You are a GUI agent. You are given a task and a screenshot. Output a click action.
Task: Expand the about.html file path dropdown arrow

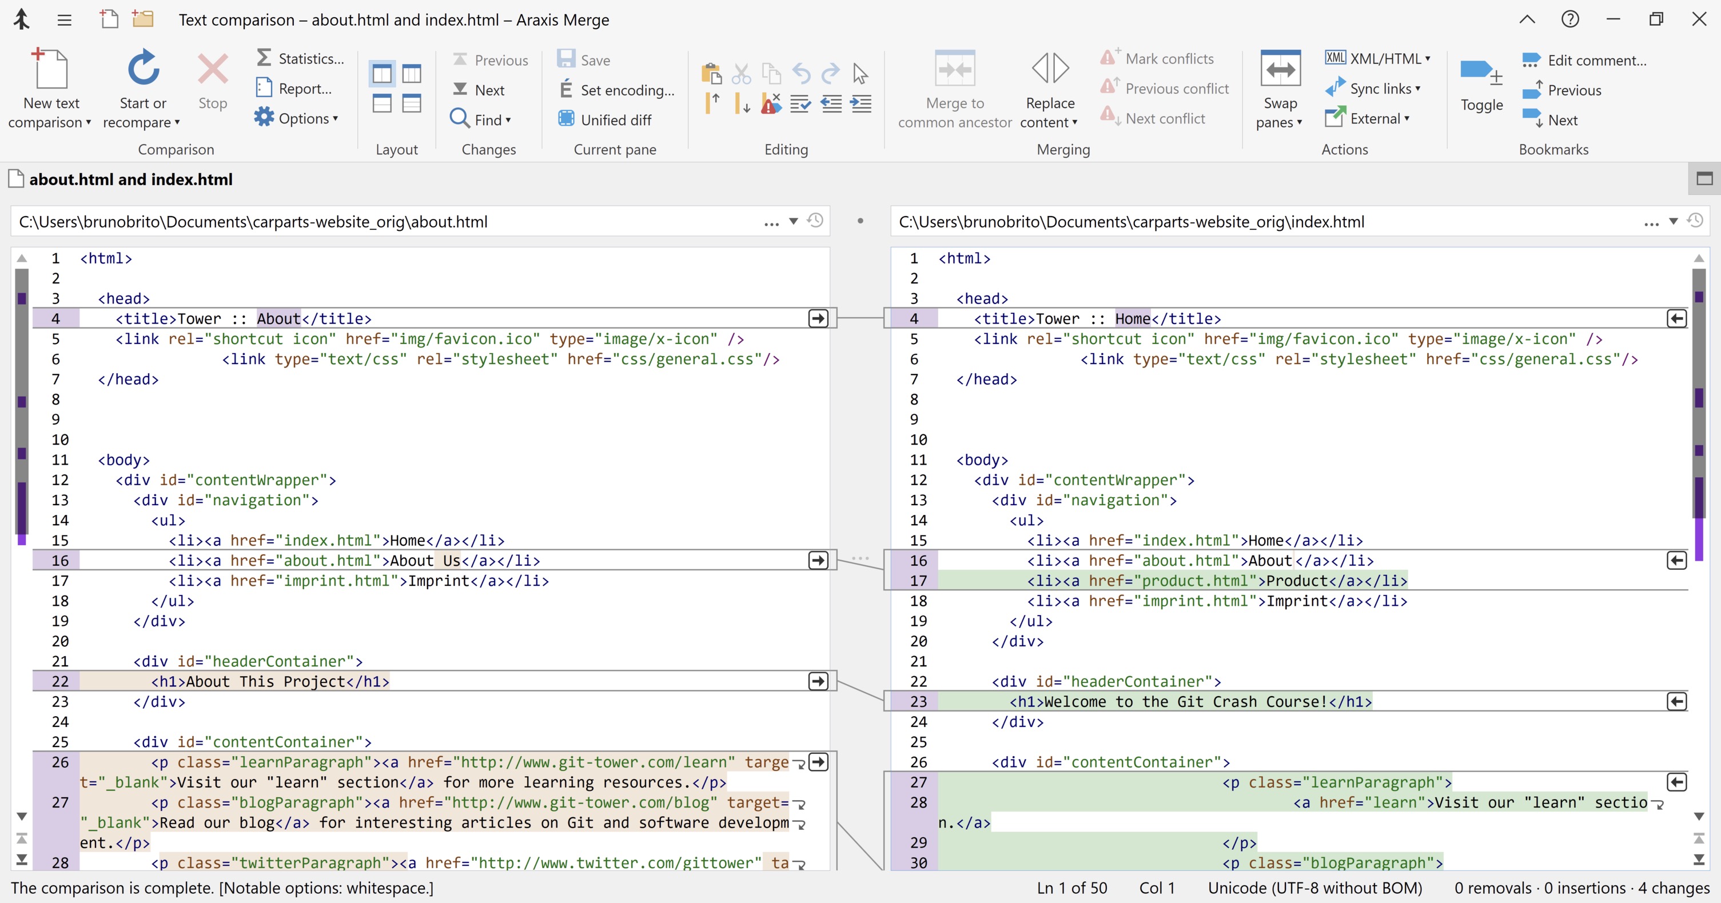click(x=794, y=222)
